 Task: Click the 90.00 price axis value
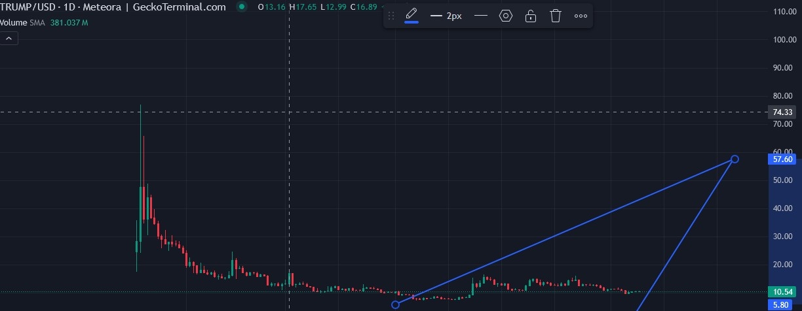(784, 68)
